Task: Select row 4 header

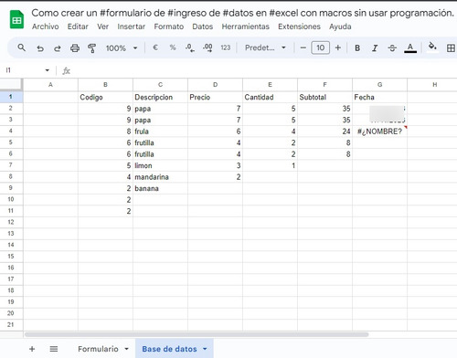Action: click(11, 131)
